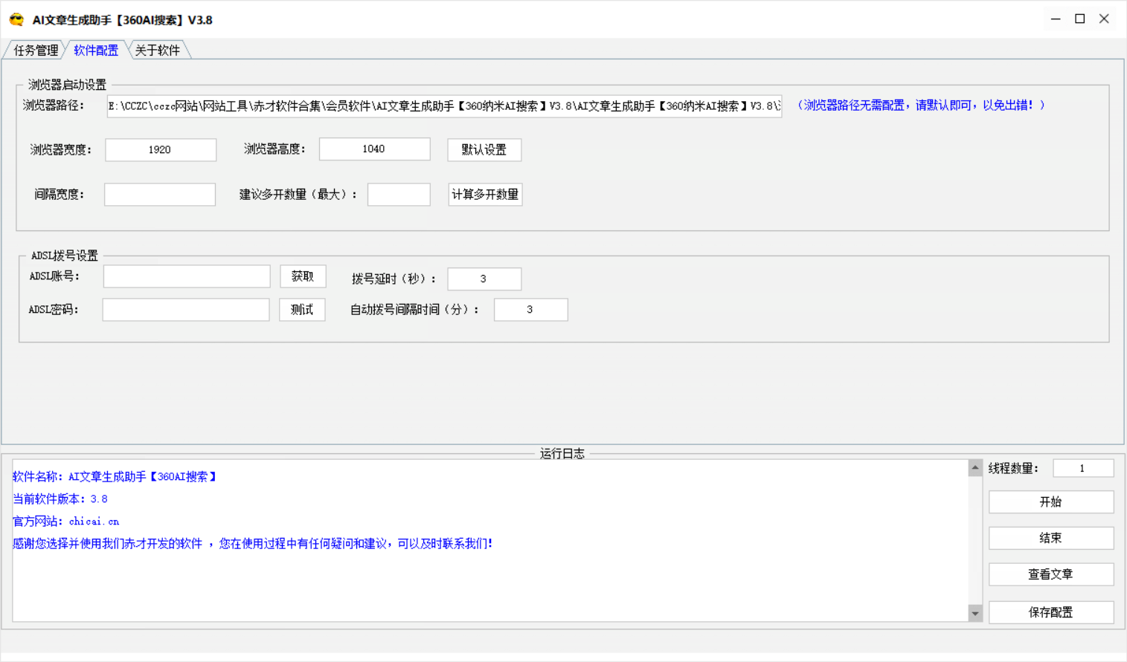This screenshot has width=1127, height=662.
Task: Maximize the application window
Action: coord(1080,19)
